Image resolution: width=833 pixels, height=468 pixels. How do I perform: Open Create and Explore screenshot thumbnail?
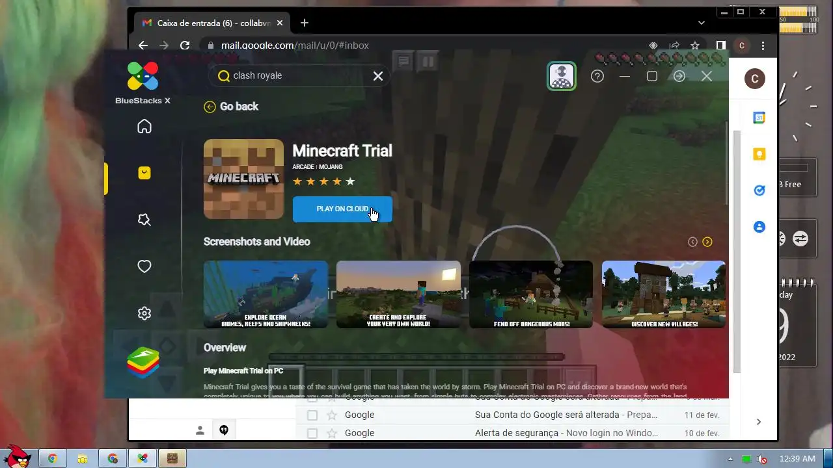tap(398, 294)
